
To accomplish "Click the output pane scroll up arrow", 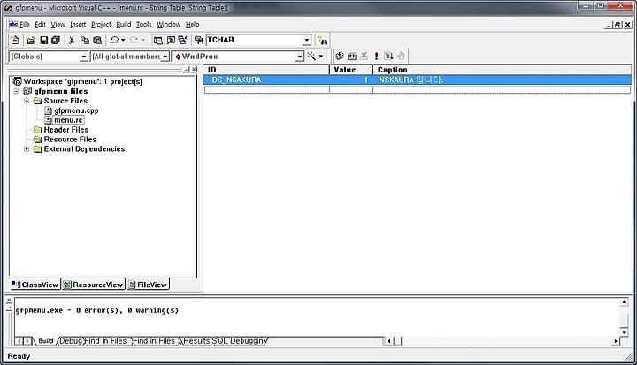I will click(x=625, y=302).
